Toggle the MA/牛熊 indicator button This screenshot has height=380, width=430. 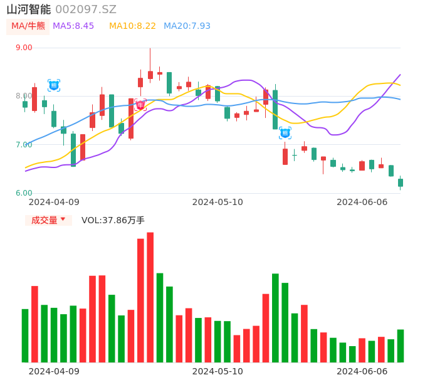pos(28,26)
